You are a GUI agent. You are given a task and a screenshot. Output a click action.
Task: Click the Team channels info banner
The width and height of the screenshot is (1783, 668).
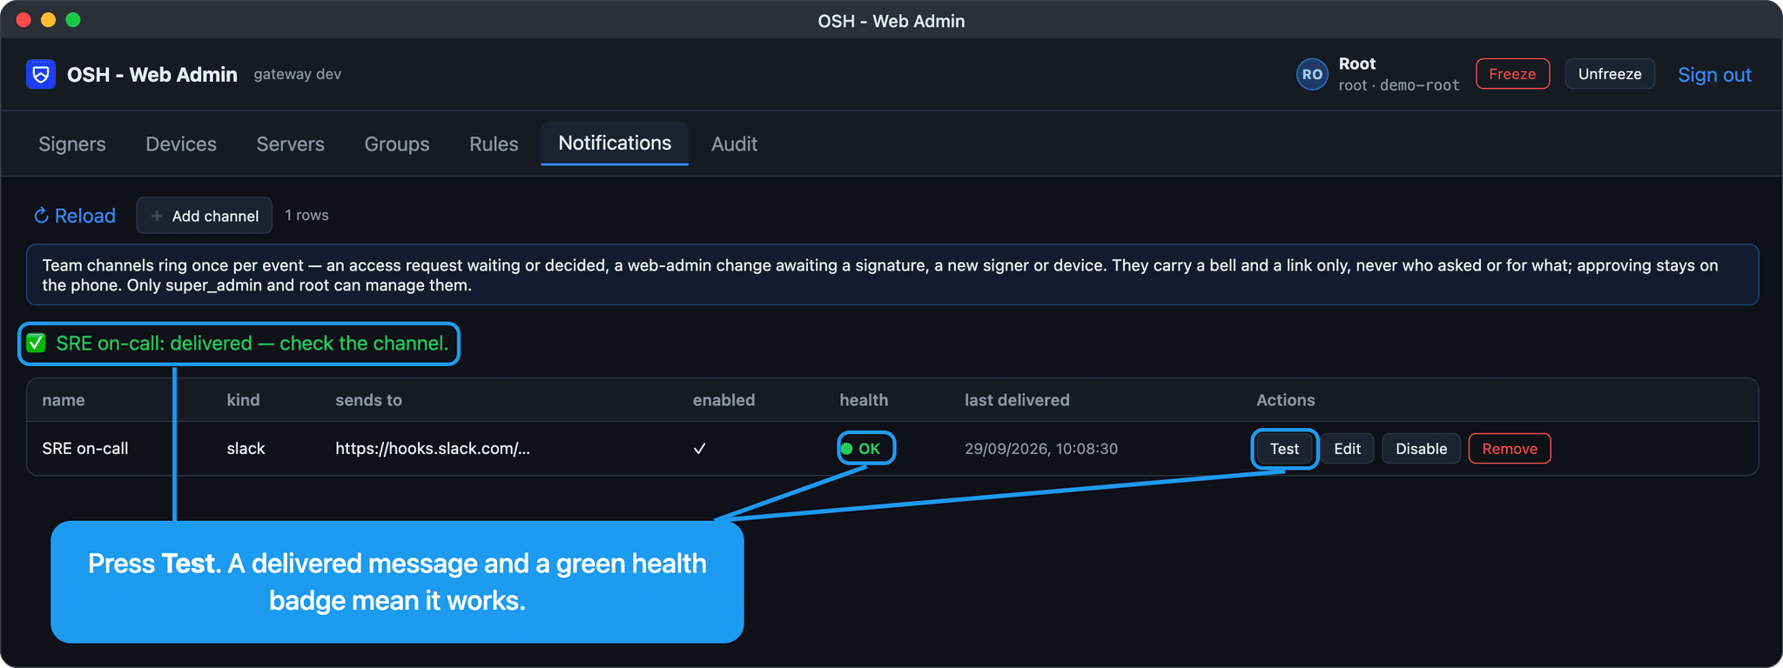tap(892, 275)
